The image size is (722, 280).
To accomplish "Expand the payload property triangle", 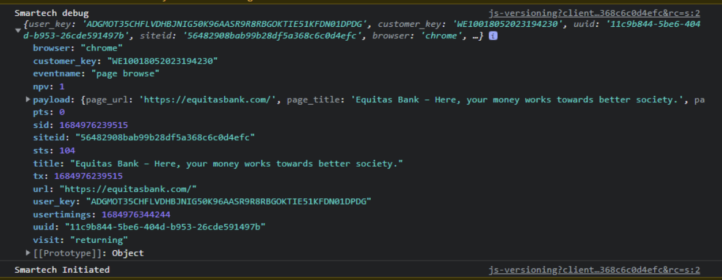I will tap(28, 99).
